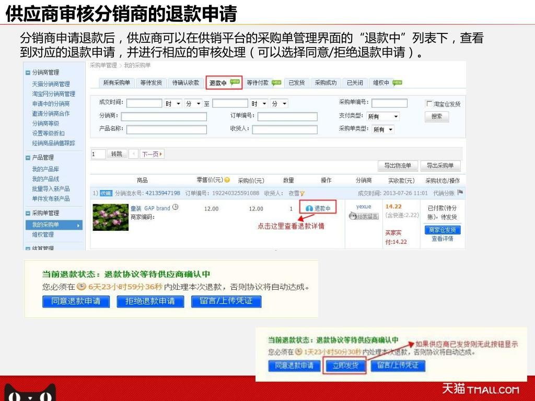535x401 pixels.
Task: Switch to 采购成功 tab
Action: [325, 83]
